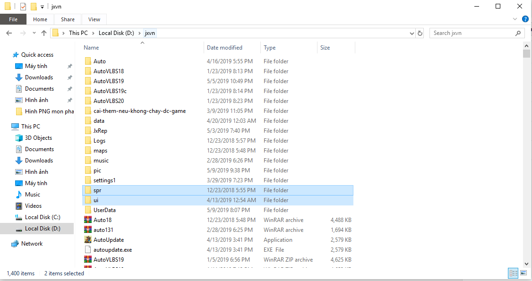Click the Properties icon in quick access toolbar
Screen dimensions: 532x281
point(23,7)
